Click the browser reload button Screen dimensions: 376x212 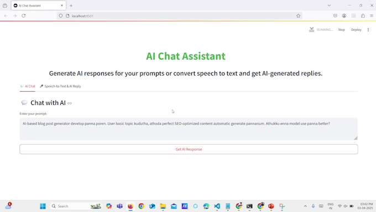coord(23,16)
